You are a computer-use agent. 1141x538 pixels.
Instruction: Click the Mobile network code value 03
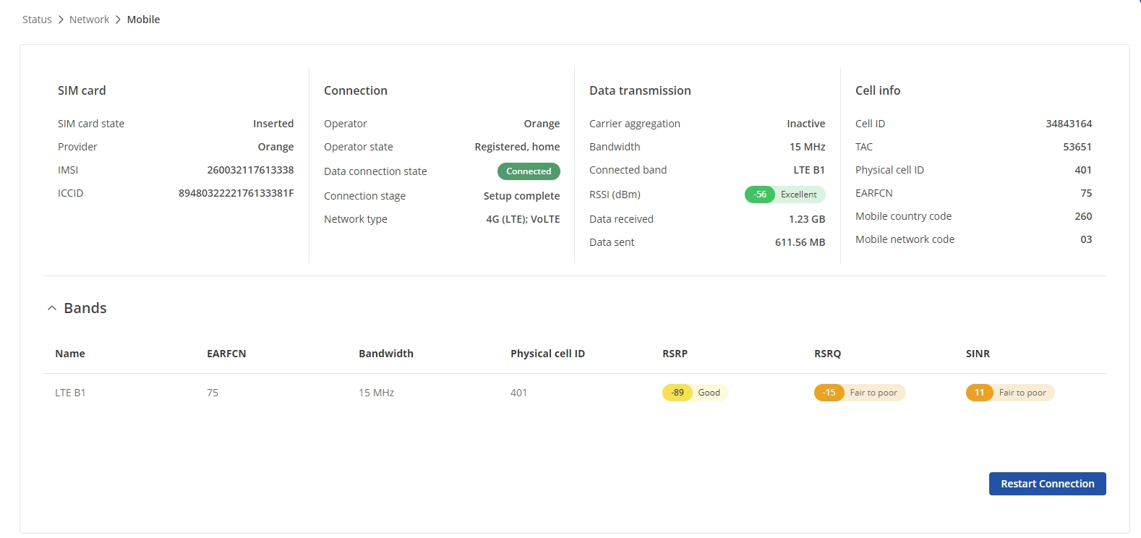coord(1086,239)
